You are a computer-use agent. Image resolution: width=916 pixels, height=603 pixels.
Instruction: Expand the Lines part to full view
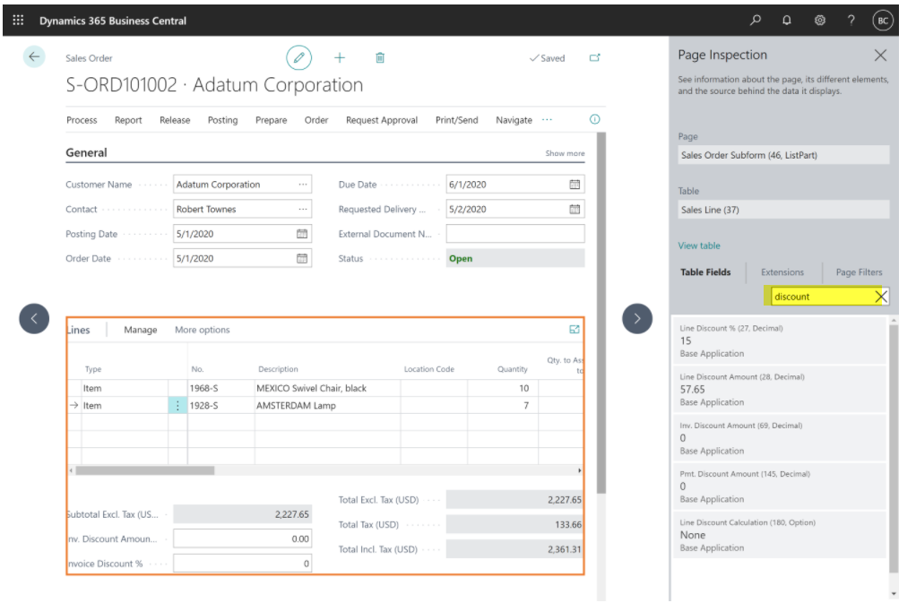point(575,330)
